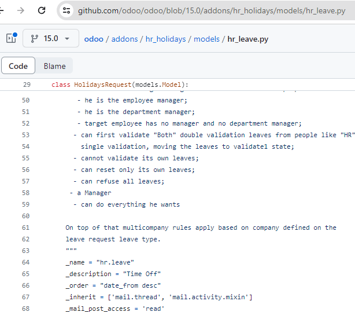
Task: Open the addons breadcrumb folder
Action: 124,39
